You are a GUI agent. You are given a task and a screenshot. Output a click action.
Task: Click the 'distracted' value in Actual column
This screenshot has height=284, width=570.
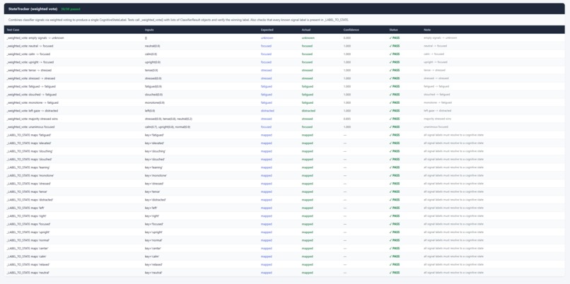click(x=308, y=111)
